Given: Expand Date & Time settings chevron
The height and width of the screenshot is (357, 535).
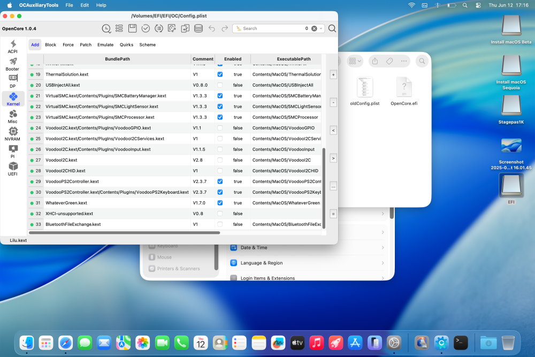Looking at the screenshot, I should point(383,248).
